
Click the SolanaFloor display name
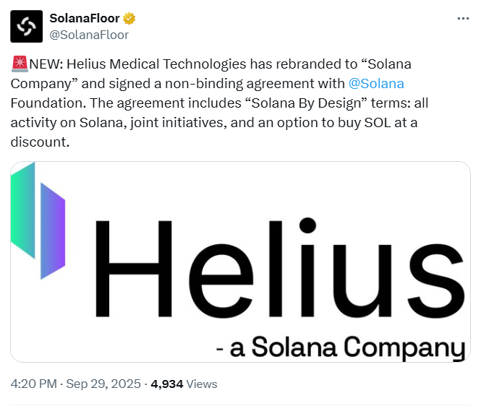(x=84, y=19)
